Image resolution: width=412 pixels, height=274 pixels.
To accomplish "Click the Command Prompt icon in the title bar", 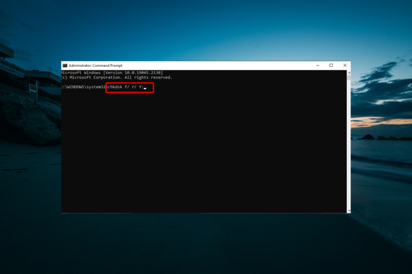I will tap(65, 65).
